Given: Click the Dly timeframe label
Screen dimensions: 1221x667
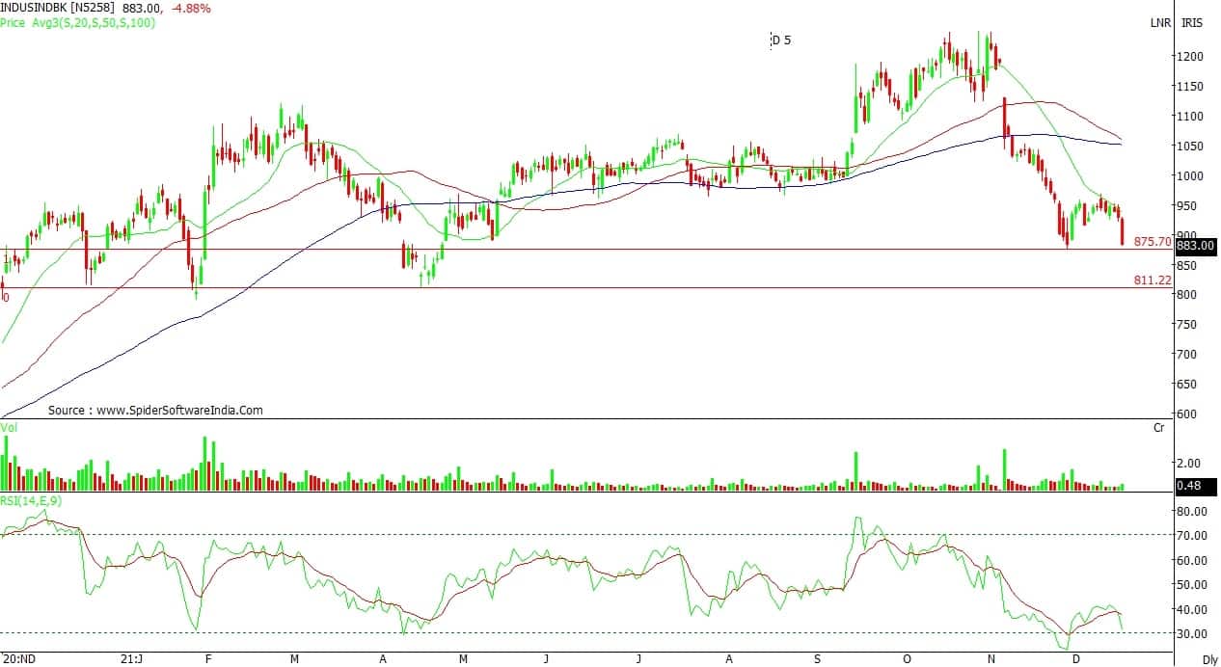Looking at the screenshot, I should point(1209,659).
